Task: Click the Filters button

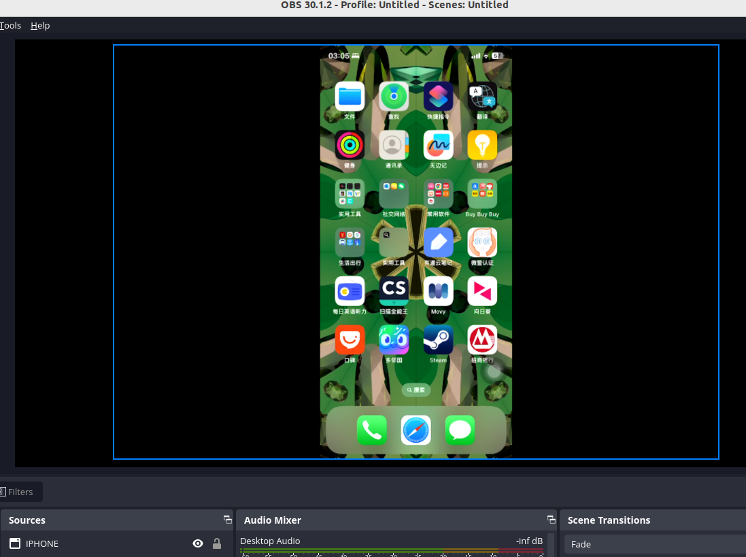Action: (20, 492)
